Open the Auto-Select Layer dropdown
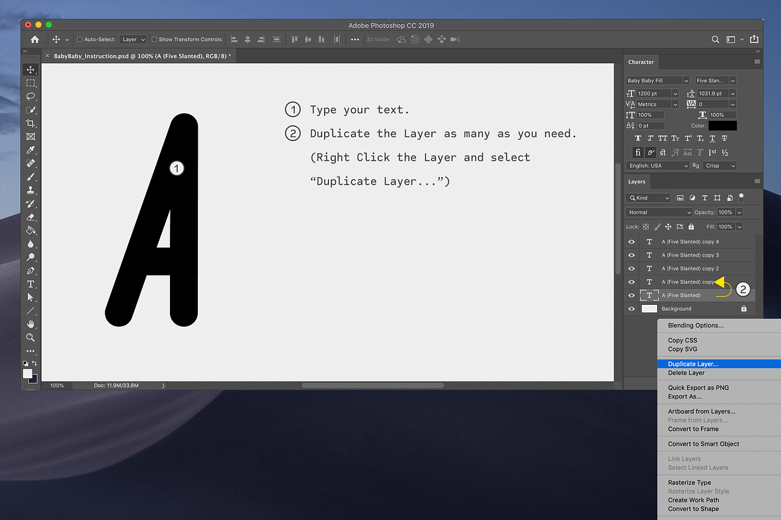 click(x=133, y=40)
